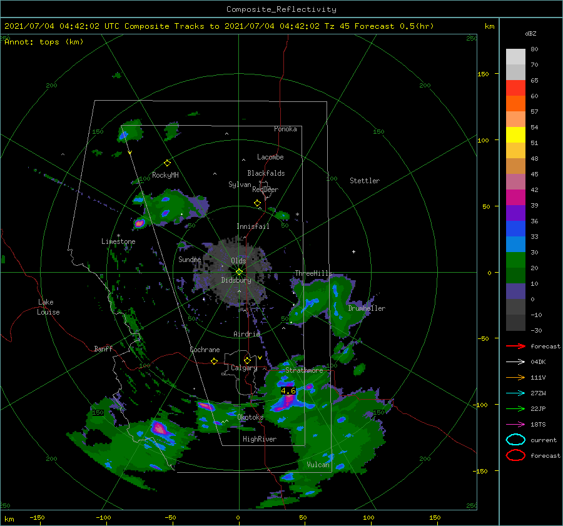Image resolution: width=563 pixels, height=526 pixels.
Task: Click the Innisfail city label
Action: pos(253,226)
